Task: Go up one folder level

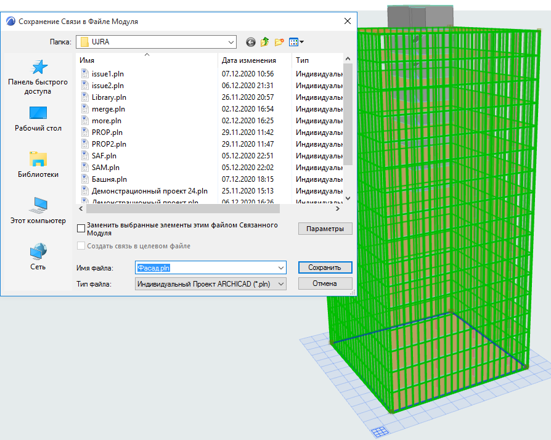Action: pos(264,42)
